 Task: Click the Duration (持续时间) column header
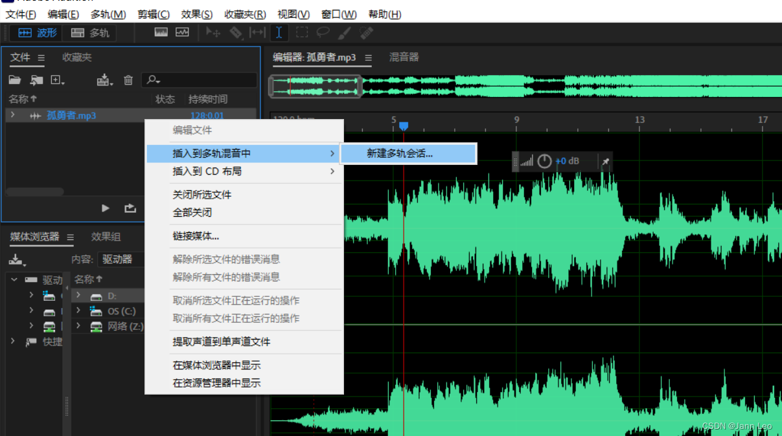pos(208,99)
